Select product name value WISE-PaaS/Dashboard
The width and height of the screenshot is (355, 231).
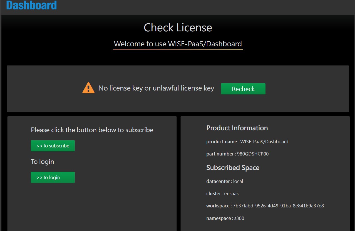click(x=264, y=142)
